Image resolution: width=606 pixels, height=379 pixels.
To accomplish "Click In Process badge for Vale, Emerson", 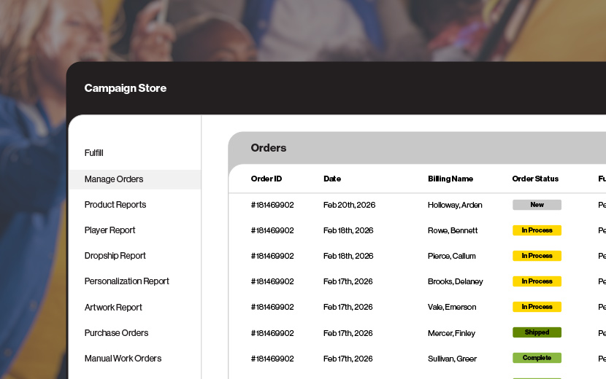I will point(537,307).
